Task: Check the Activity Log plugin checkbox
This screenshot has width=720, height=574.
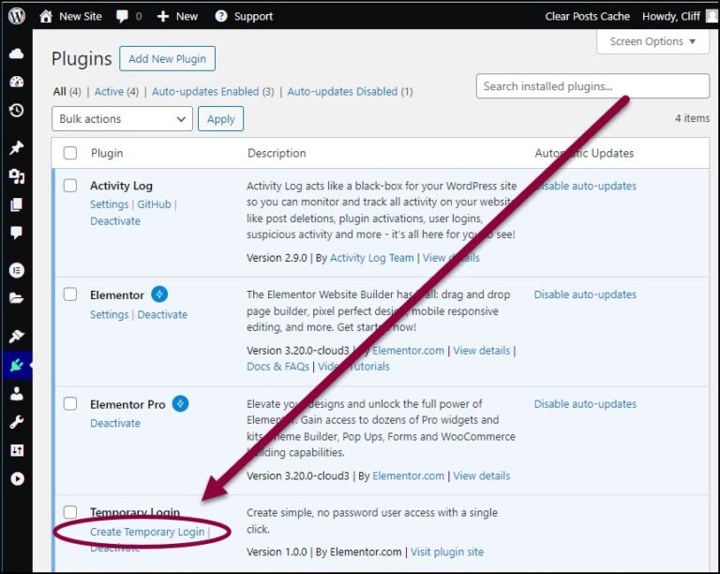Action: (70, 186)
